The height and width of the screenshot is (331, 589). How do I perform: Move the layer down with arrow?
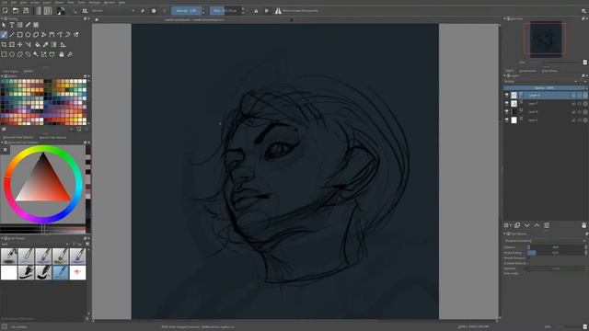(527, 225)
